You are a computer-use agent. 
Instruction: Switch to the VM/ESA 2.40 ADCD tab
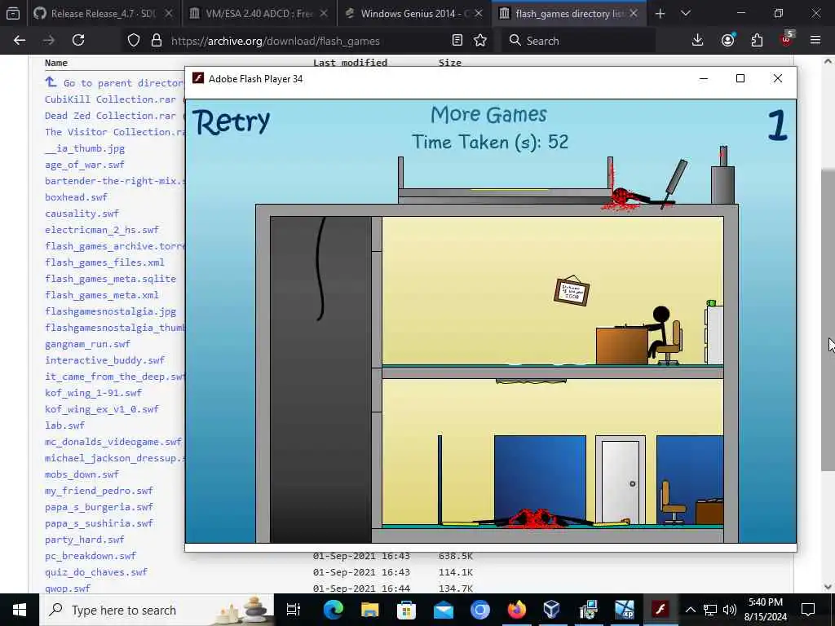[259, 14]
